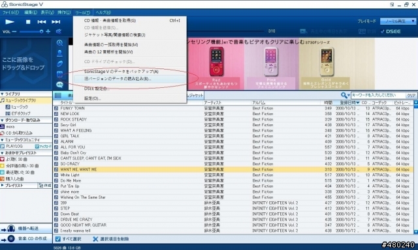
Task: Click 音楽CDの作成 button
Action: click(26, 238)
